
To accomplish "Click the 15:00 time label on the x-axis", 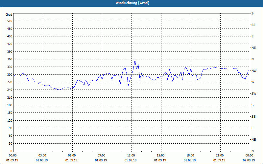I will [x=160, y=155].
